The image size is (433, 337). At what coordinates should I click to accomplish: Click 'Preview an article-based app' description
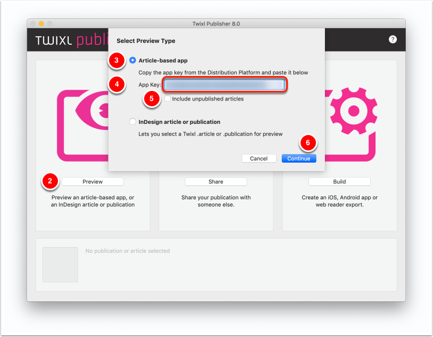(x=93, y=201)
